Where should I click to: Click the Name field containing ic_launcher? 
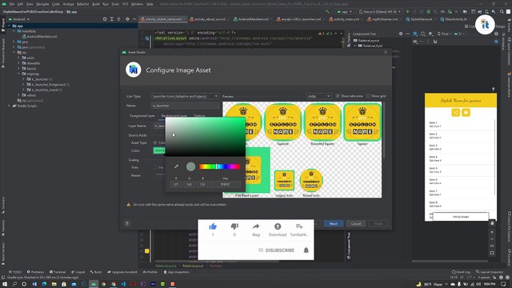click(x=185, y=106)
